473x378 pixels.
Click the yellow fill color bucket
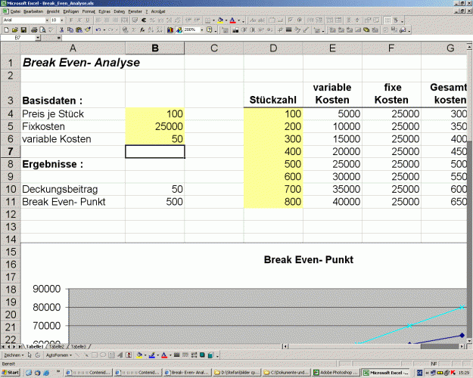[x=220, y=20]
